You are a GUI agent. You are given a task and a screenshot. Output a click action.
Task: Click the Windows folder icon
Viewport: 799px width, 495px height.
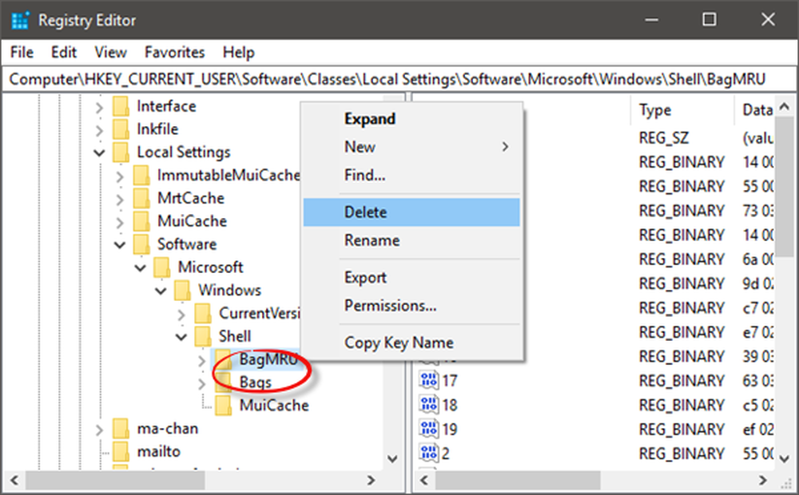click(182, 291)
